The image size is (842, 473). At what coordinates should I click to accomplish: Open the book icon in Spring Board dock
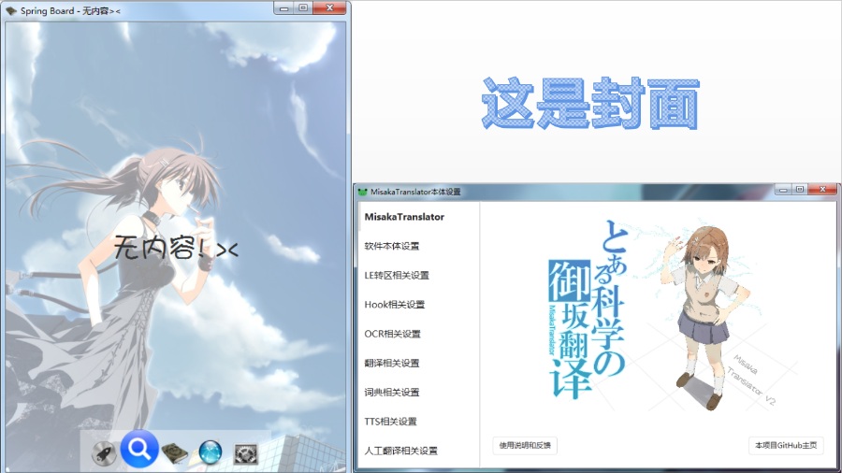tap(175, 453)
